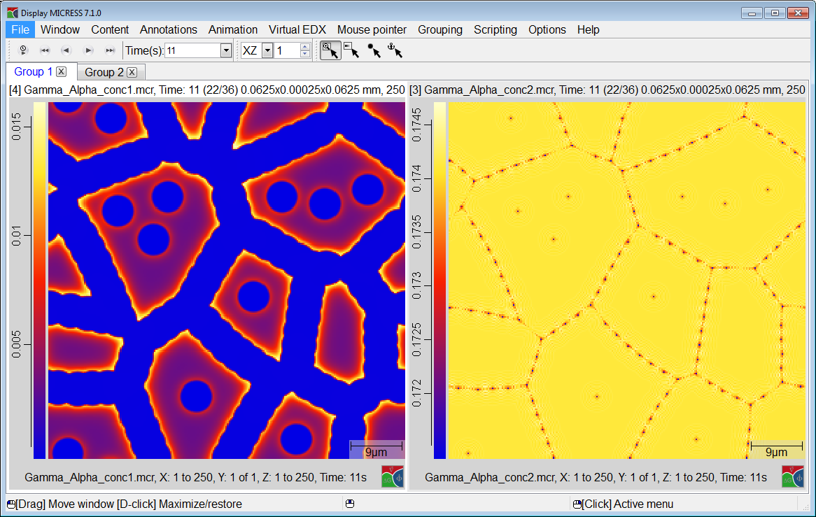The height and width of the screenshot is (517, 816).
Task: Select the point marker mouse pointer tool
Action: tap(374, 50)
